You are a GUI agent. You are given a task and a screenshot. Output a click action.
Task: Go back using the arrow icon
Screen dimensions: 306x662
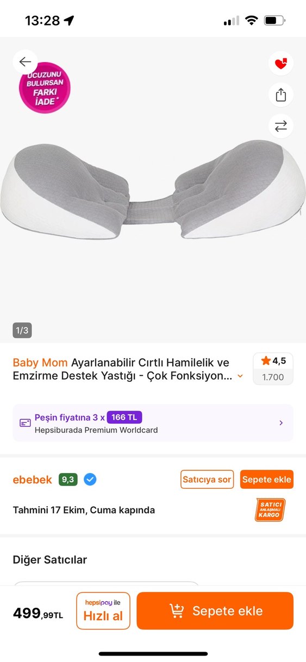(x=25, y=62)
